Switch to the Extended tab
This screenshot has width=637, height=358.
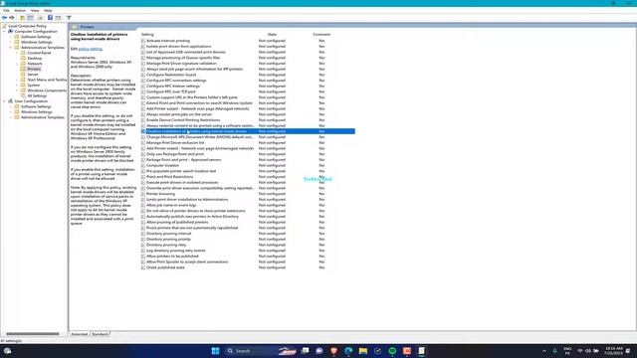pos(80,334)
